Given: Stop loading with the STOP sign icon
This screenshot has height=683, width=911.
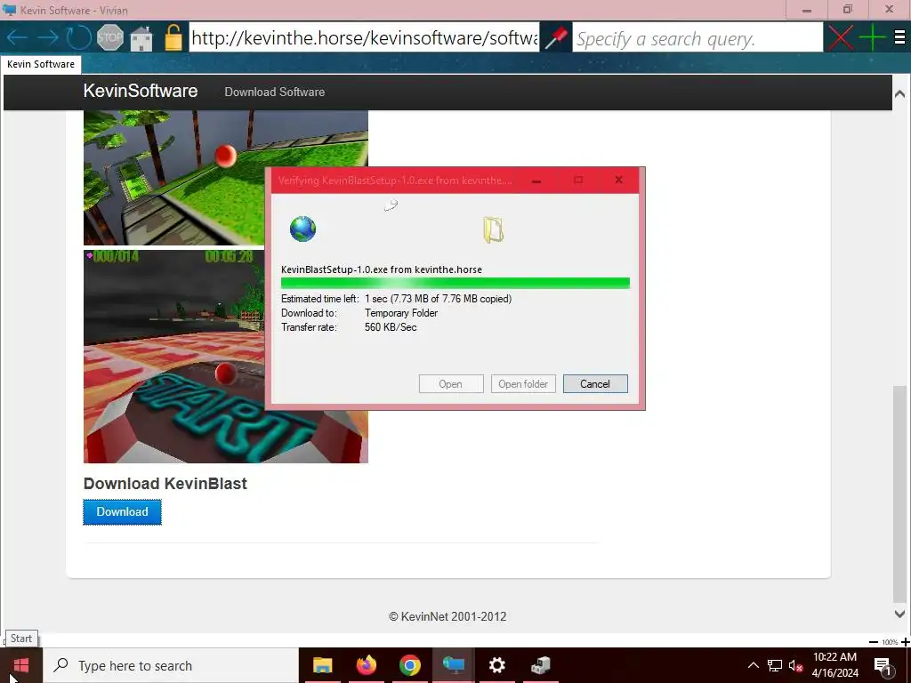Looking at the screenshot, I should (109, 37).
